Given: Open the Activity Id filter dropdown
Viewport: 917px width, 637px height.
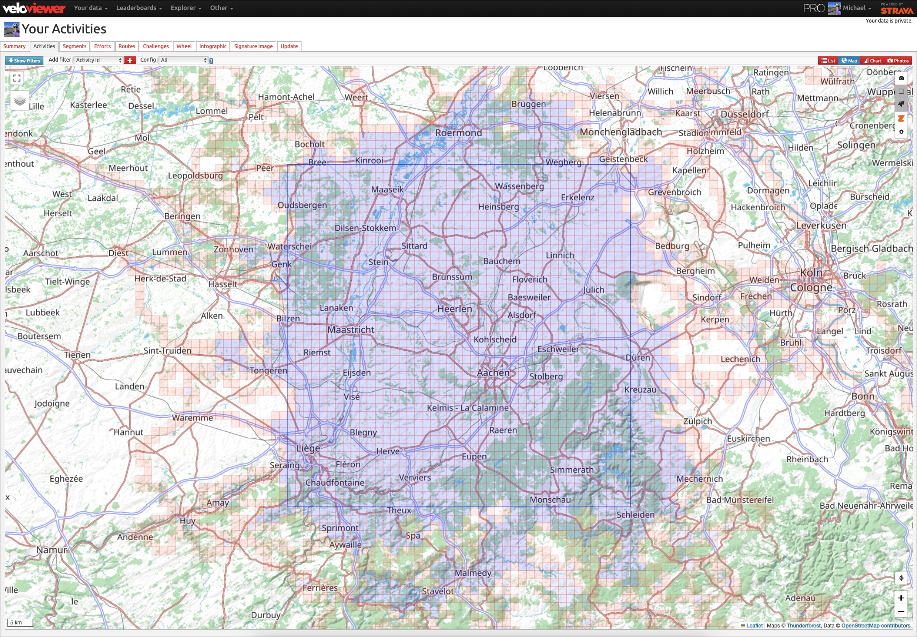Looking at the screenshot, I should click(99, 60).
